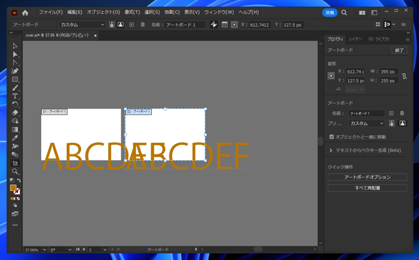This screenshot has height=260, width=419.
Task: Click the color mode button under swatches
Action: coord(12,198)
